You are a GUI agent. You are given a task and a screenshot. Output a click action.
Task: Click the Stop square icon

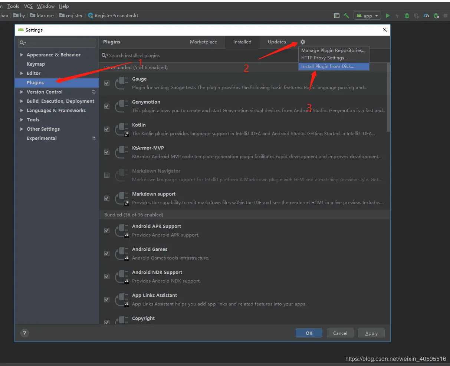[446, 16]
